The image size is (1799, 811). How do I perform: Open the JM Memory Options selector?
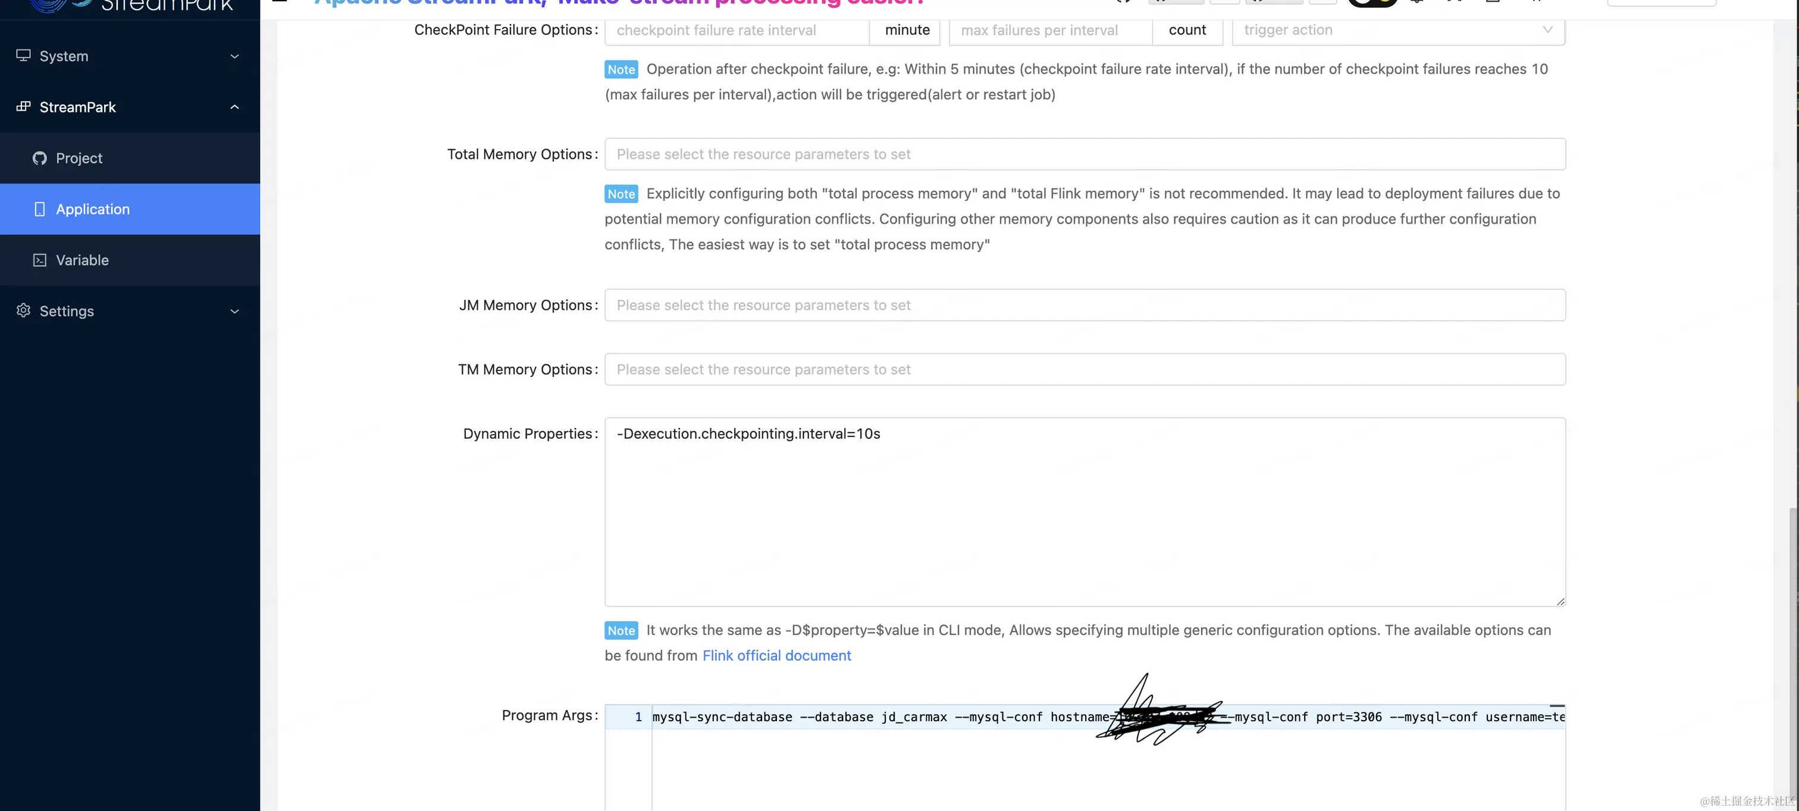coord(1085,305)
